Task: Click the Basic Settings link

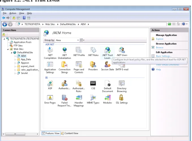Action: [164, 56]
